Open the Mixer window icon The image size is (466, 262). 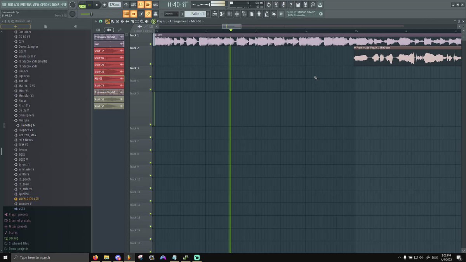(237, 14)
